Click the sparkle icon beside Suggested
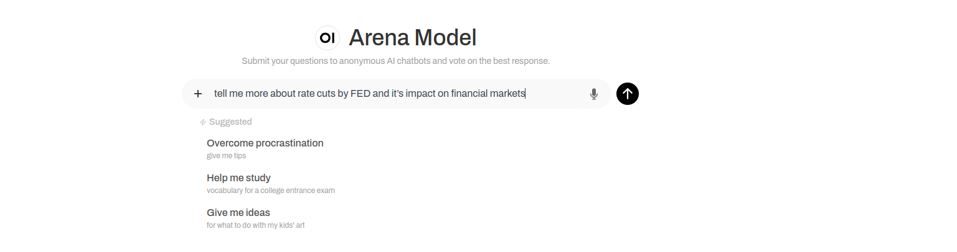 pyautogui.click(x=203, y=122)
